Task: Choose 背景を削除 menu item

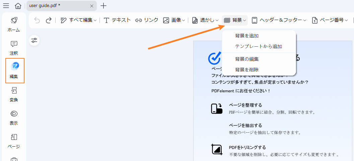Action: (x=259, y=70)
